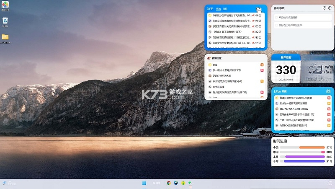This screenshot has height=189, width=335.
Task: Click the taskbar search box
Action: 157,183
